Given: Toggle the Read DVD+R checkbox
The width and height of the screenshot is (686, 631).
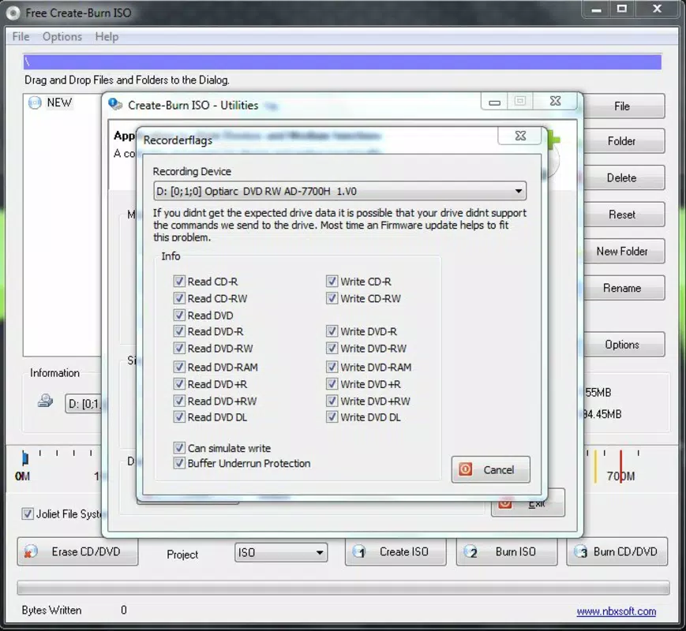Looking at the screenshot, I should (179, 384).
